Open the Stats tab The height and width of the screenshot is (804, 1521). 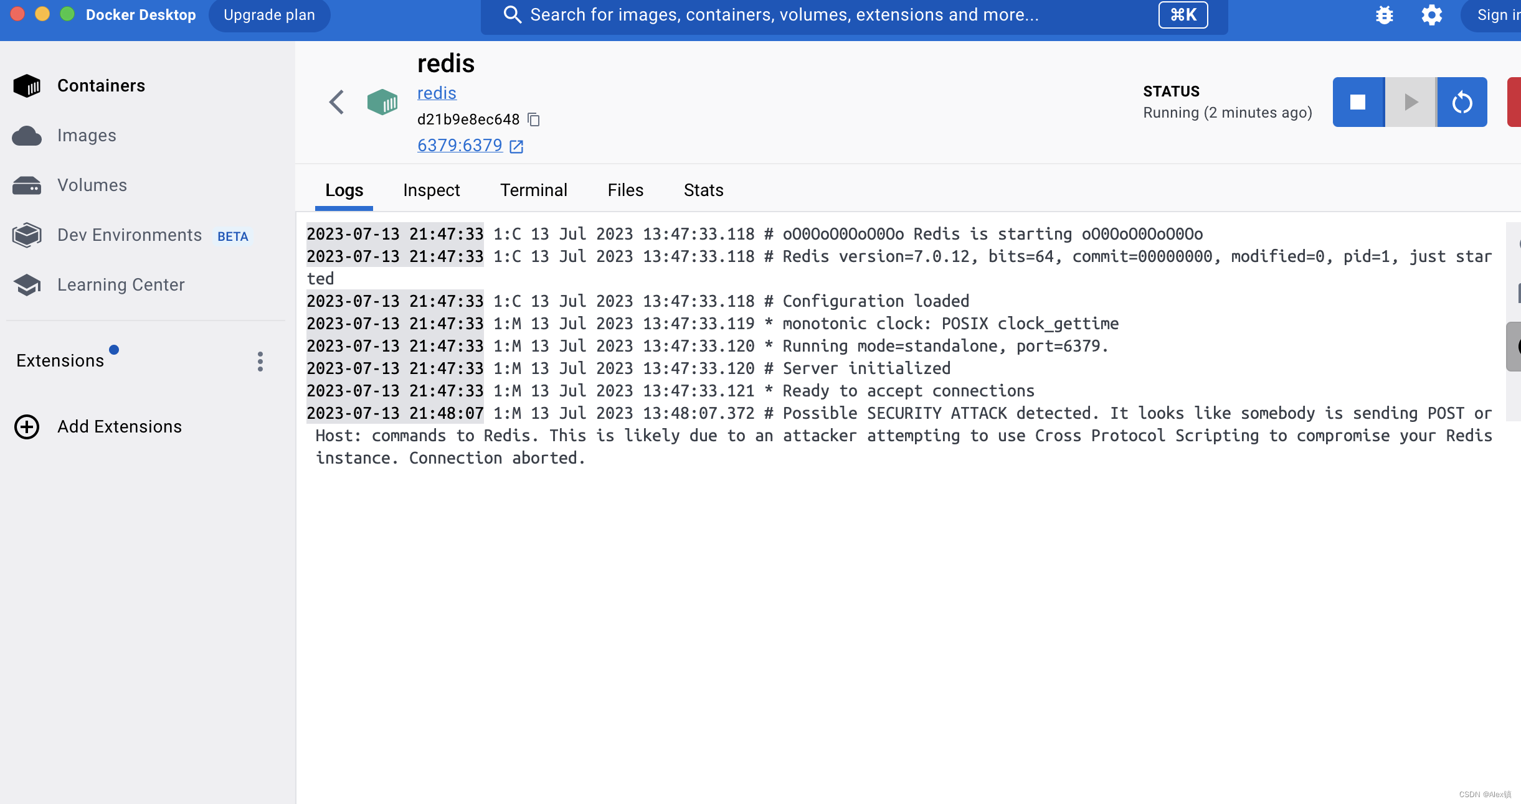pos(703,190)
